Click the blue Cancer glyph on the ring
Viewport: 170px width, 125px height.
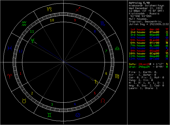[78, 115]
